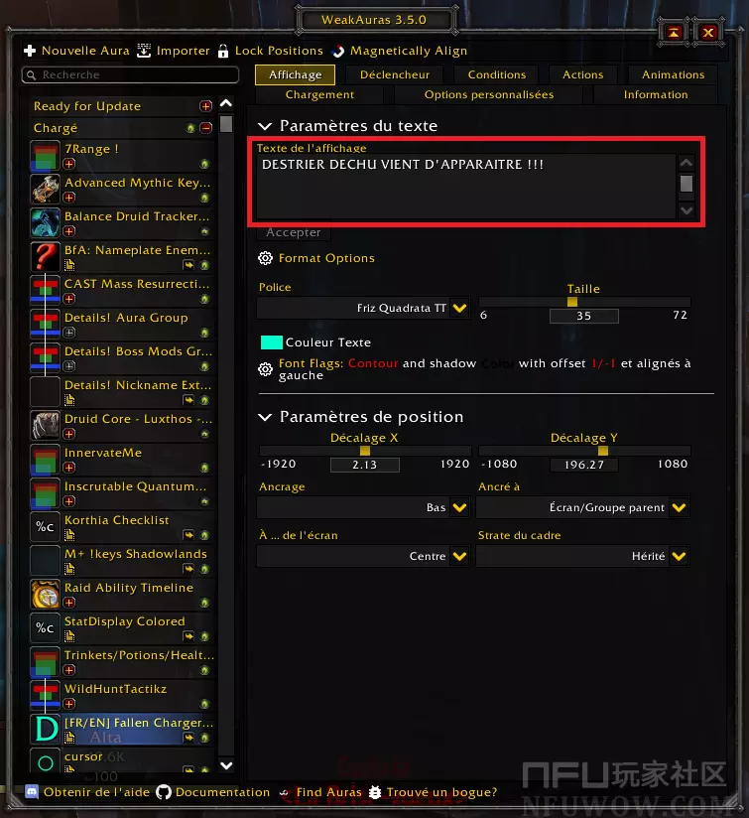Switch to the Conditions tab

click(497, 74)
